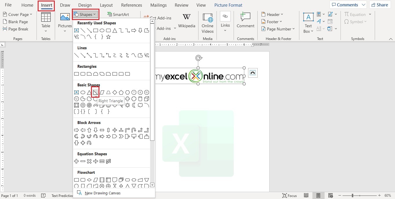This screenshot has width=395, height=199.
Task: Switch to the Home tab
Action: tap(27, 5)
